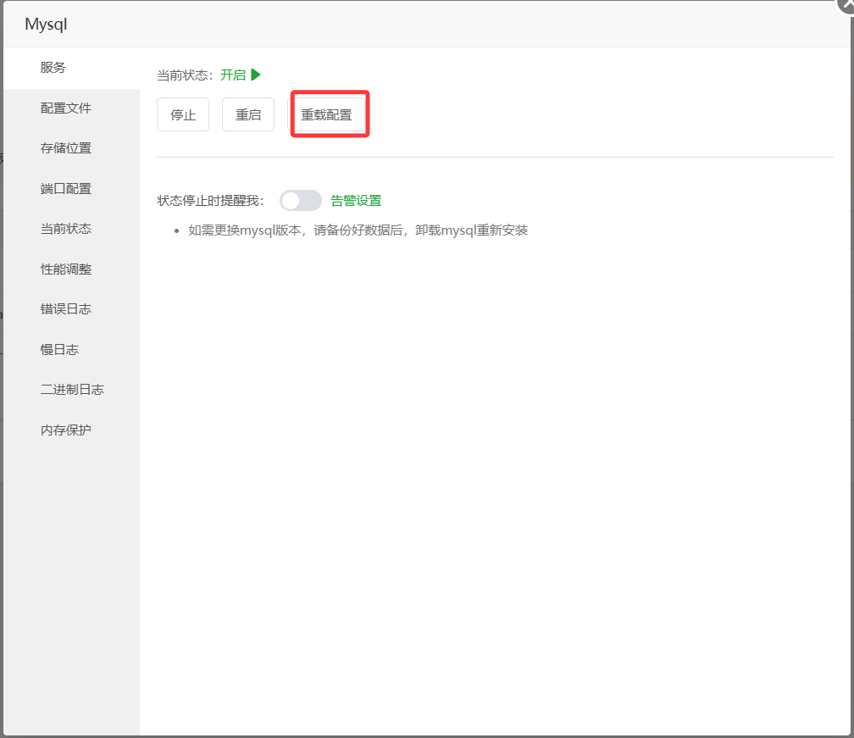854x738 pixels.
Task: Close the Mysql dialog window
Action: (x=846, y=4)
